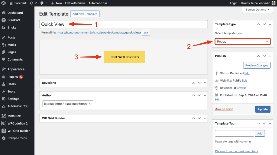Click the yellow EDIT WITH BRICKS button
277x155 pixels.
(x=124, y=57)
